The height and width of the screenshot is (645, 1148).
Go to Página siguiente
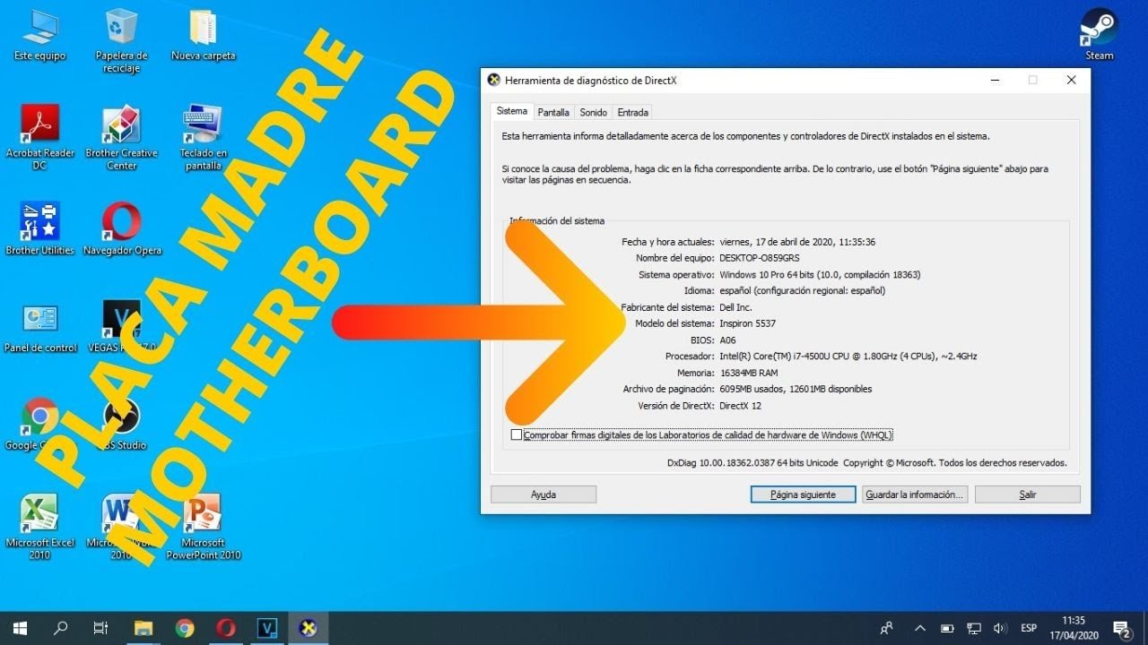pos(803,494)
